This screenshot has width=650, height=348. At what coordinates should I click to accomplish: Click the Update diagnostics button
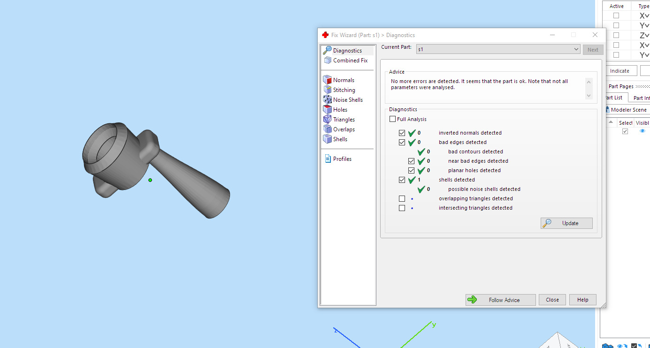click(566, 223)
